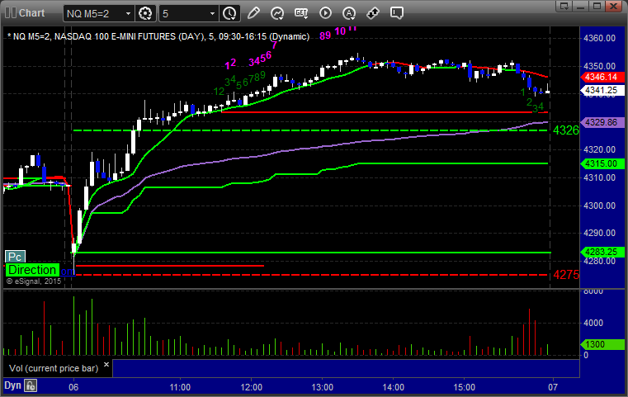Click the purple 4329.86 price marker
Image resolution: width=628 pixels, height=397 pixels.
click(602, 122)
